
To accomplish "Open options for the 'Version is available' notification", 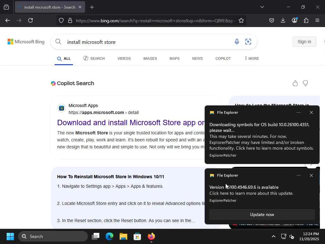I will pos(299,175).
